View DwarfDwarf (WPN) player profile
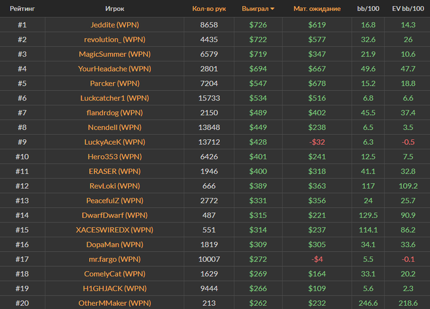Image resolution: width=430 pixels, height=309 pixels. [115, 215]
